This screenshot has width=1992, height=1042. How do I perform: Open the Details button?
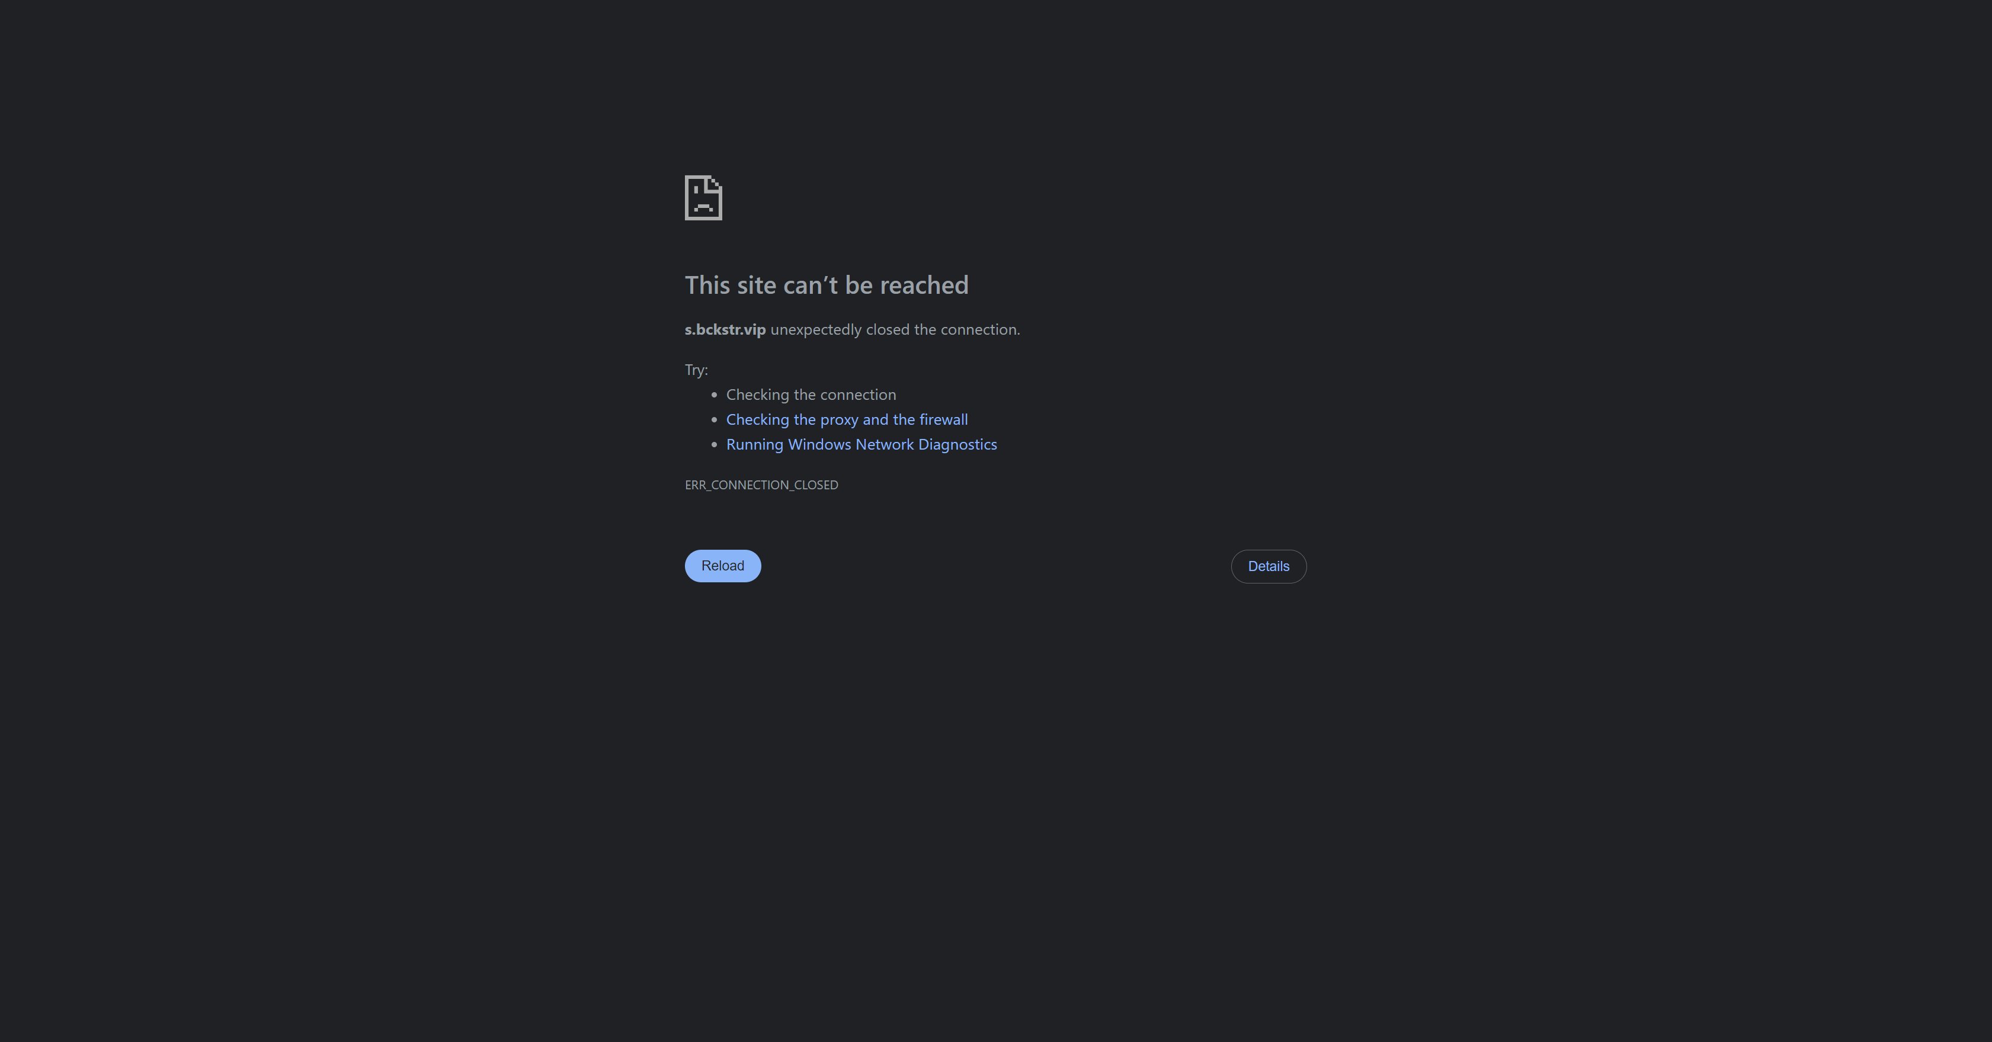tap(1268, 566)
